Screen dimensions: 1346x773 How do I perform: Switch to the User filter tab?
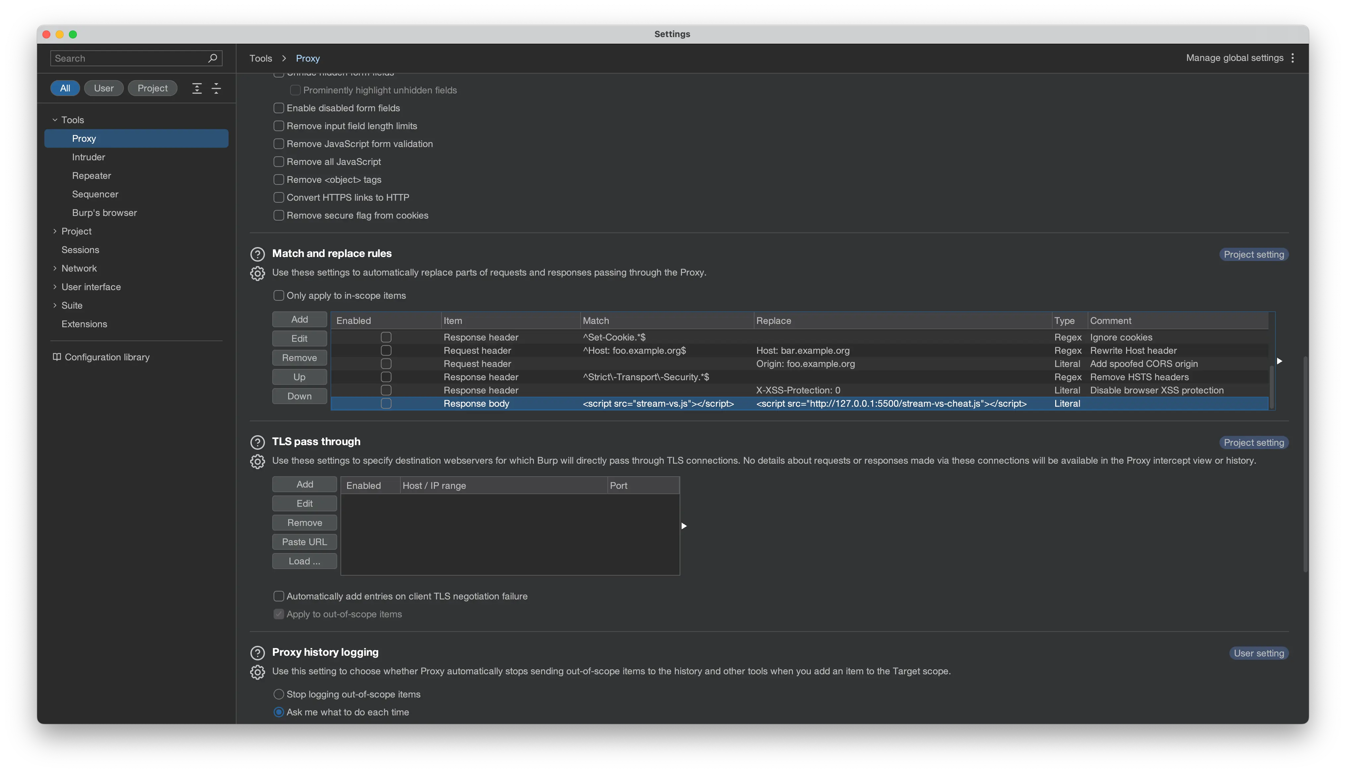[x=103, y=88]
